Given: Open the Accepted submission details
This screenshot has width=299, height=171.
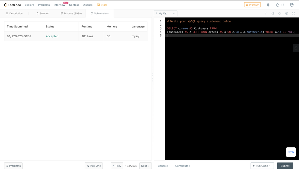Looking at the screenshot, I should pos(52,36).
